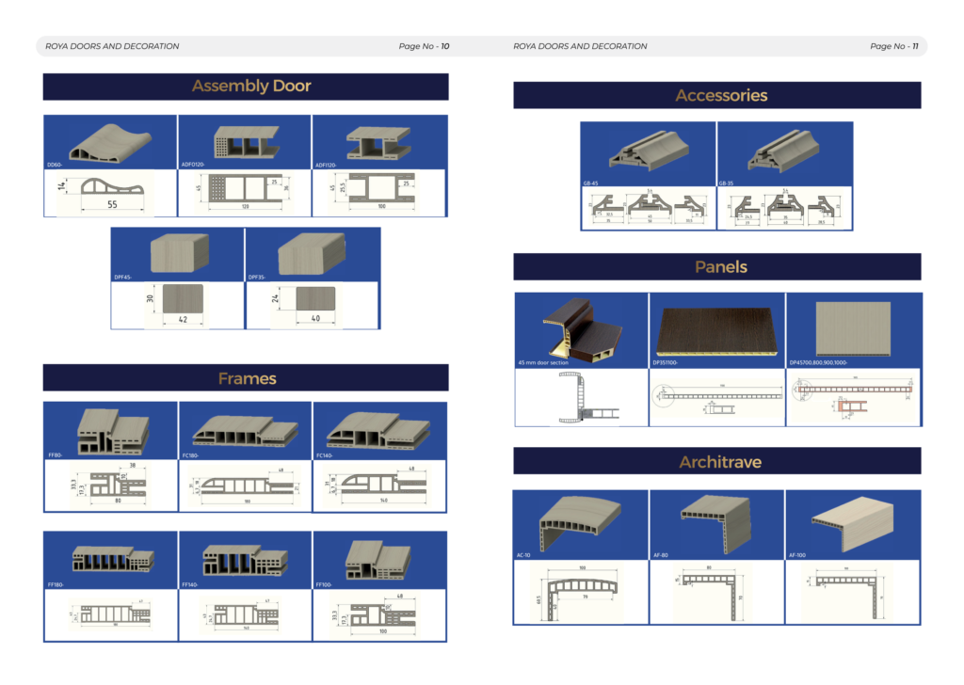This screenshot has height=685, width=964.
Task: Click the DP351100 panel image
Action: (x=716, y=329)
